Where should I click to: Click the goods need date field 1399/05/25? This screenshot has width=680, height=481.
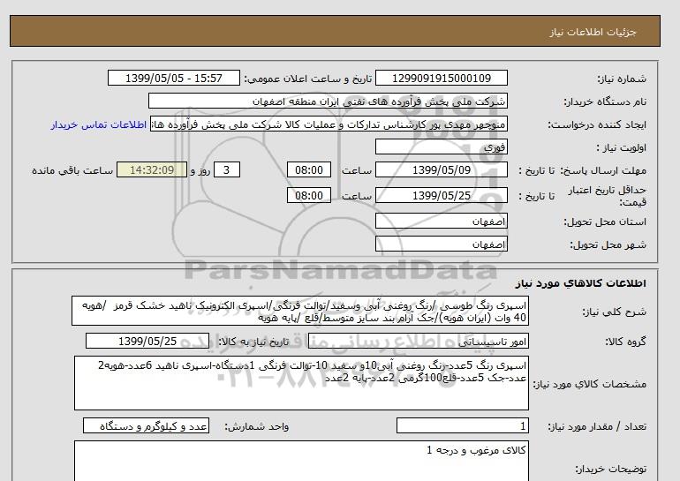[147, 341]
